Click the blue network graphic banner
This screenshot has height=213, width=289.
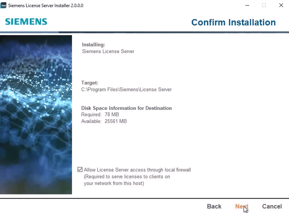click(x=36, y=114)
